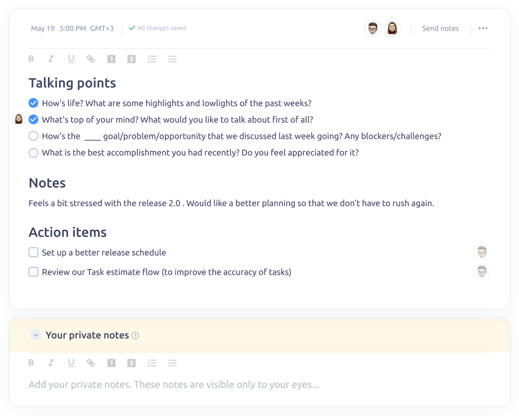Viewport: 519px width, 416px height.
Task: Uncheck the "How's life?" talking point
Action: click(33, 103)
